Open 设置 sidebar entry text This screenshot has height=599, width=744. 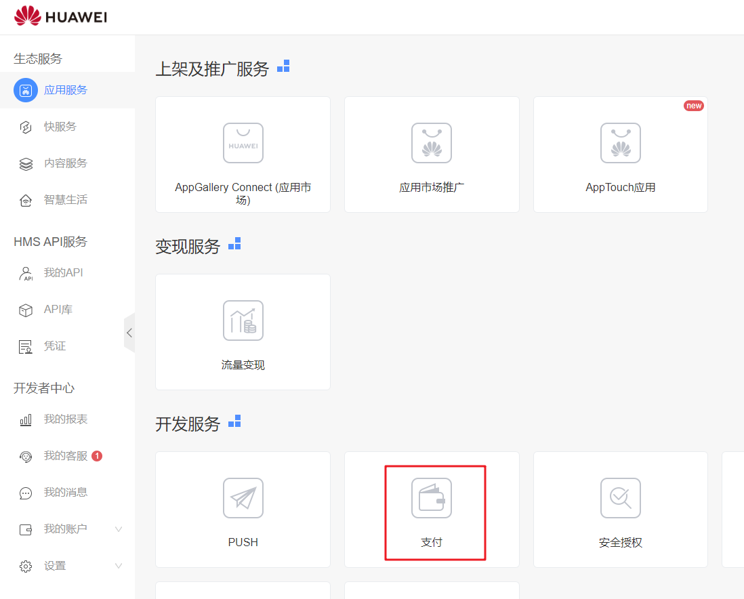coord(55,566)
